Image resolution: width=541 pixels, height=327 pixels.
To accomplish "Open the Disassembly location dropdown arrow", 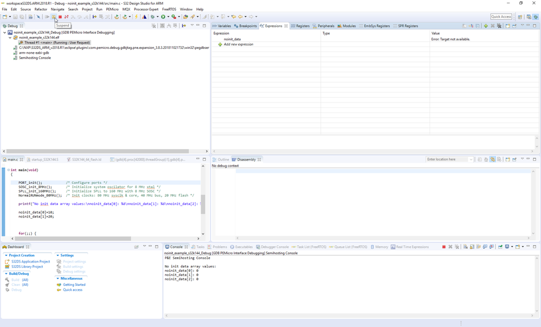I will tap(471, 159).
